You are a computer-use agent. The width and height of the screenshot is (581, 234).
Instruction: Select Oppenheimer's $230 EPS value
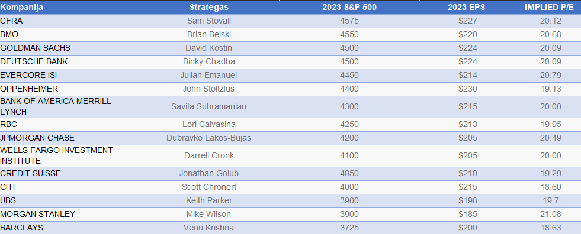(468, 89)
